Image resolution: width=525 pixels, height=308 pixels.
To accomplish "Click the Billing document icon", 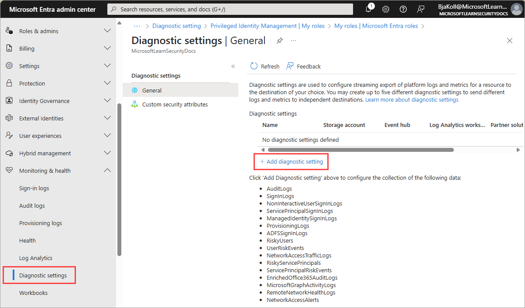I will [9, 48].
